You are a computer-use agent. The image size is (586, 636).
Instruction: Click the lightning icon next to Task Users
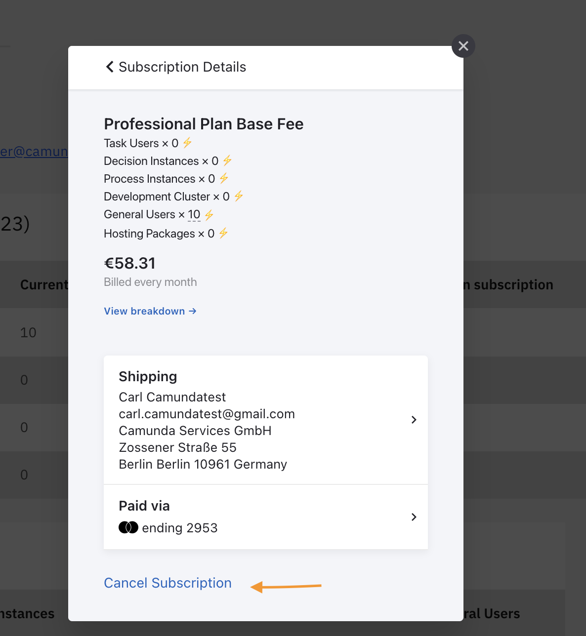point(187,143)
